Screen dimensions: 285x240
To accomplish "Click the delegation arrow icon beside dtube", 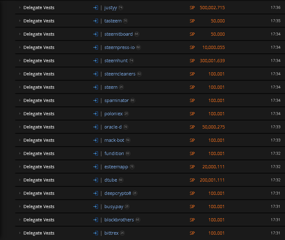I will [96, 180].
